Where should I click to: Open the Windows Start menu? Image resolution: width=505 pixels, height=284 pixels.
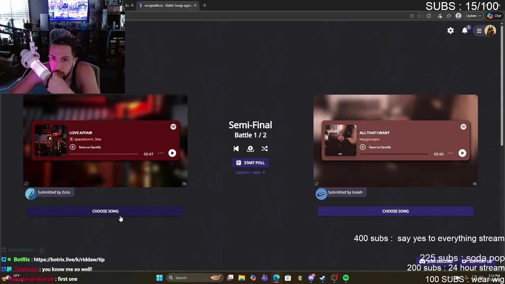tap(159, 278)
